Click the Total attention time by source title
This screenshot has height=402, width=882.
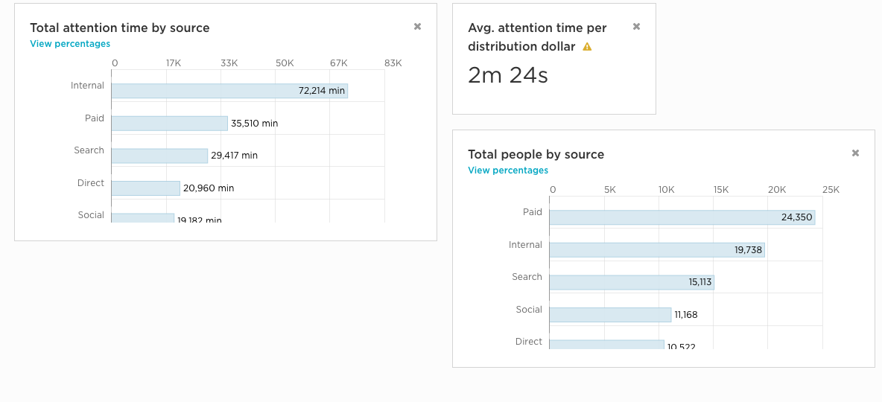click(x=120, y=28)
